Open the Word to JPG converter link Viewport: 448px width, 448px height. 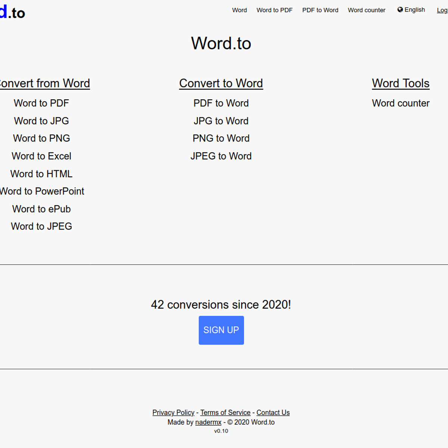click(x=41, y=121)
